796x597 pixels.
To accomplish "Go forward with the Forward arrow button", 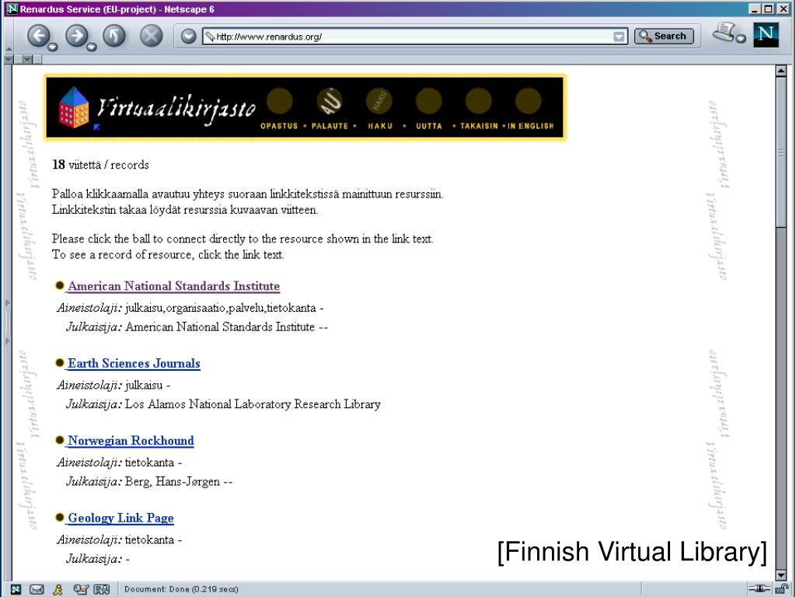I will pos(76,36).
